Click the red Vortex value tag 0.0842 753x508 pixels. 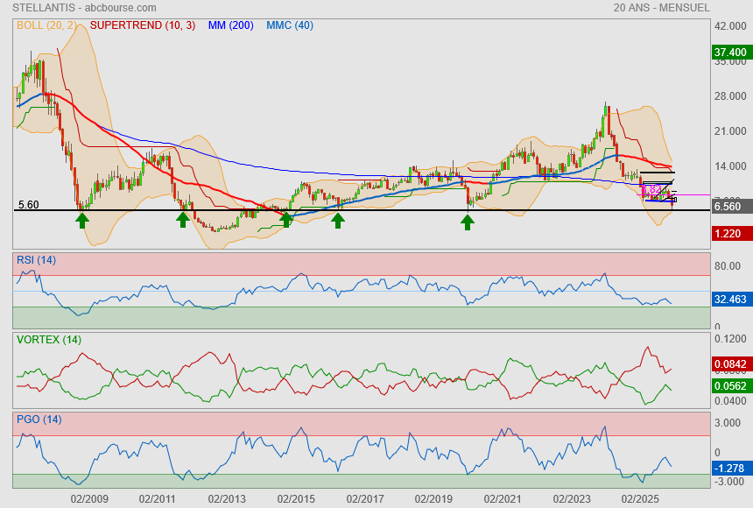point(729,364)
